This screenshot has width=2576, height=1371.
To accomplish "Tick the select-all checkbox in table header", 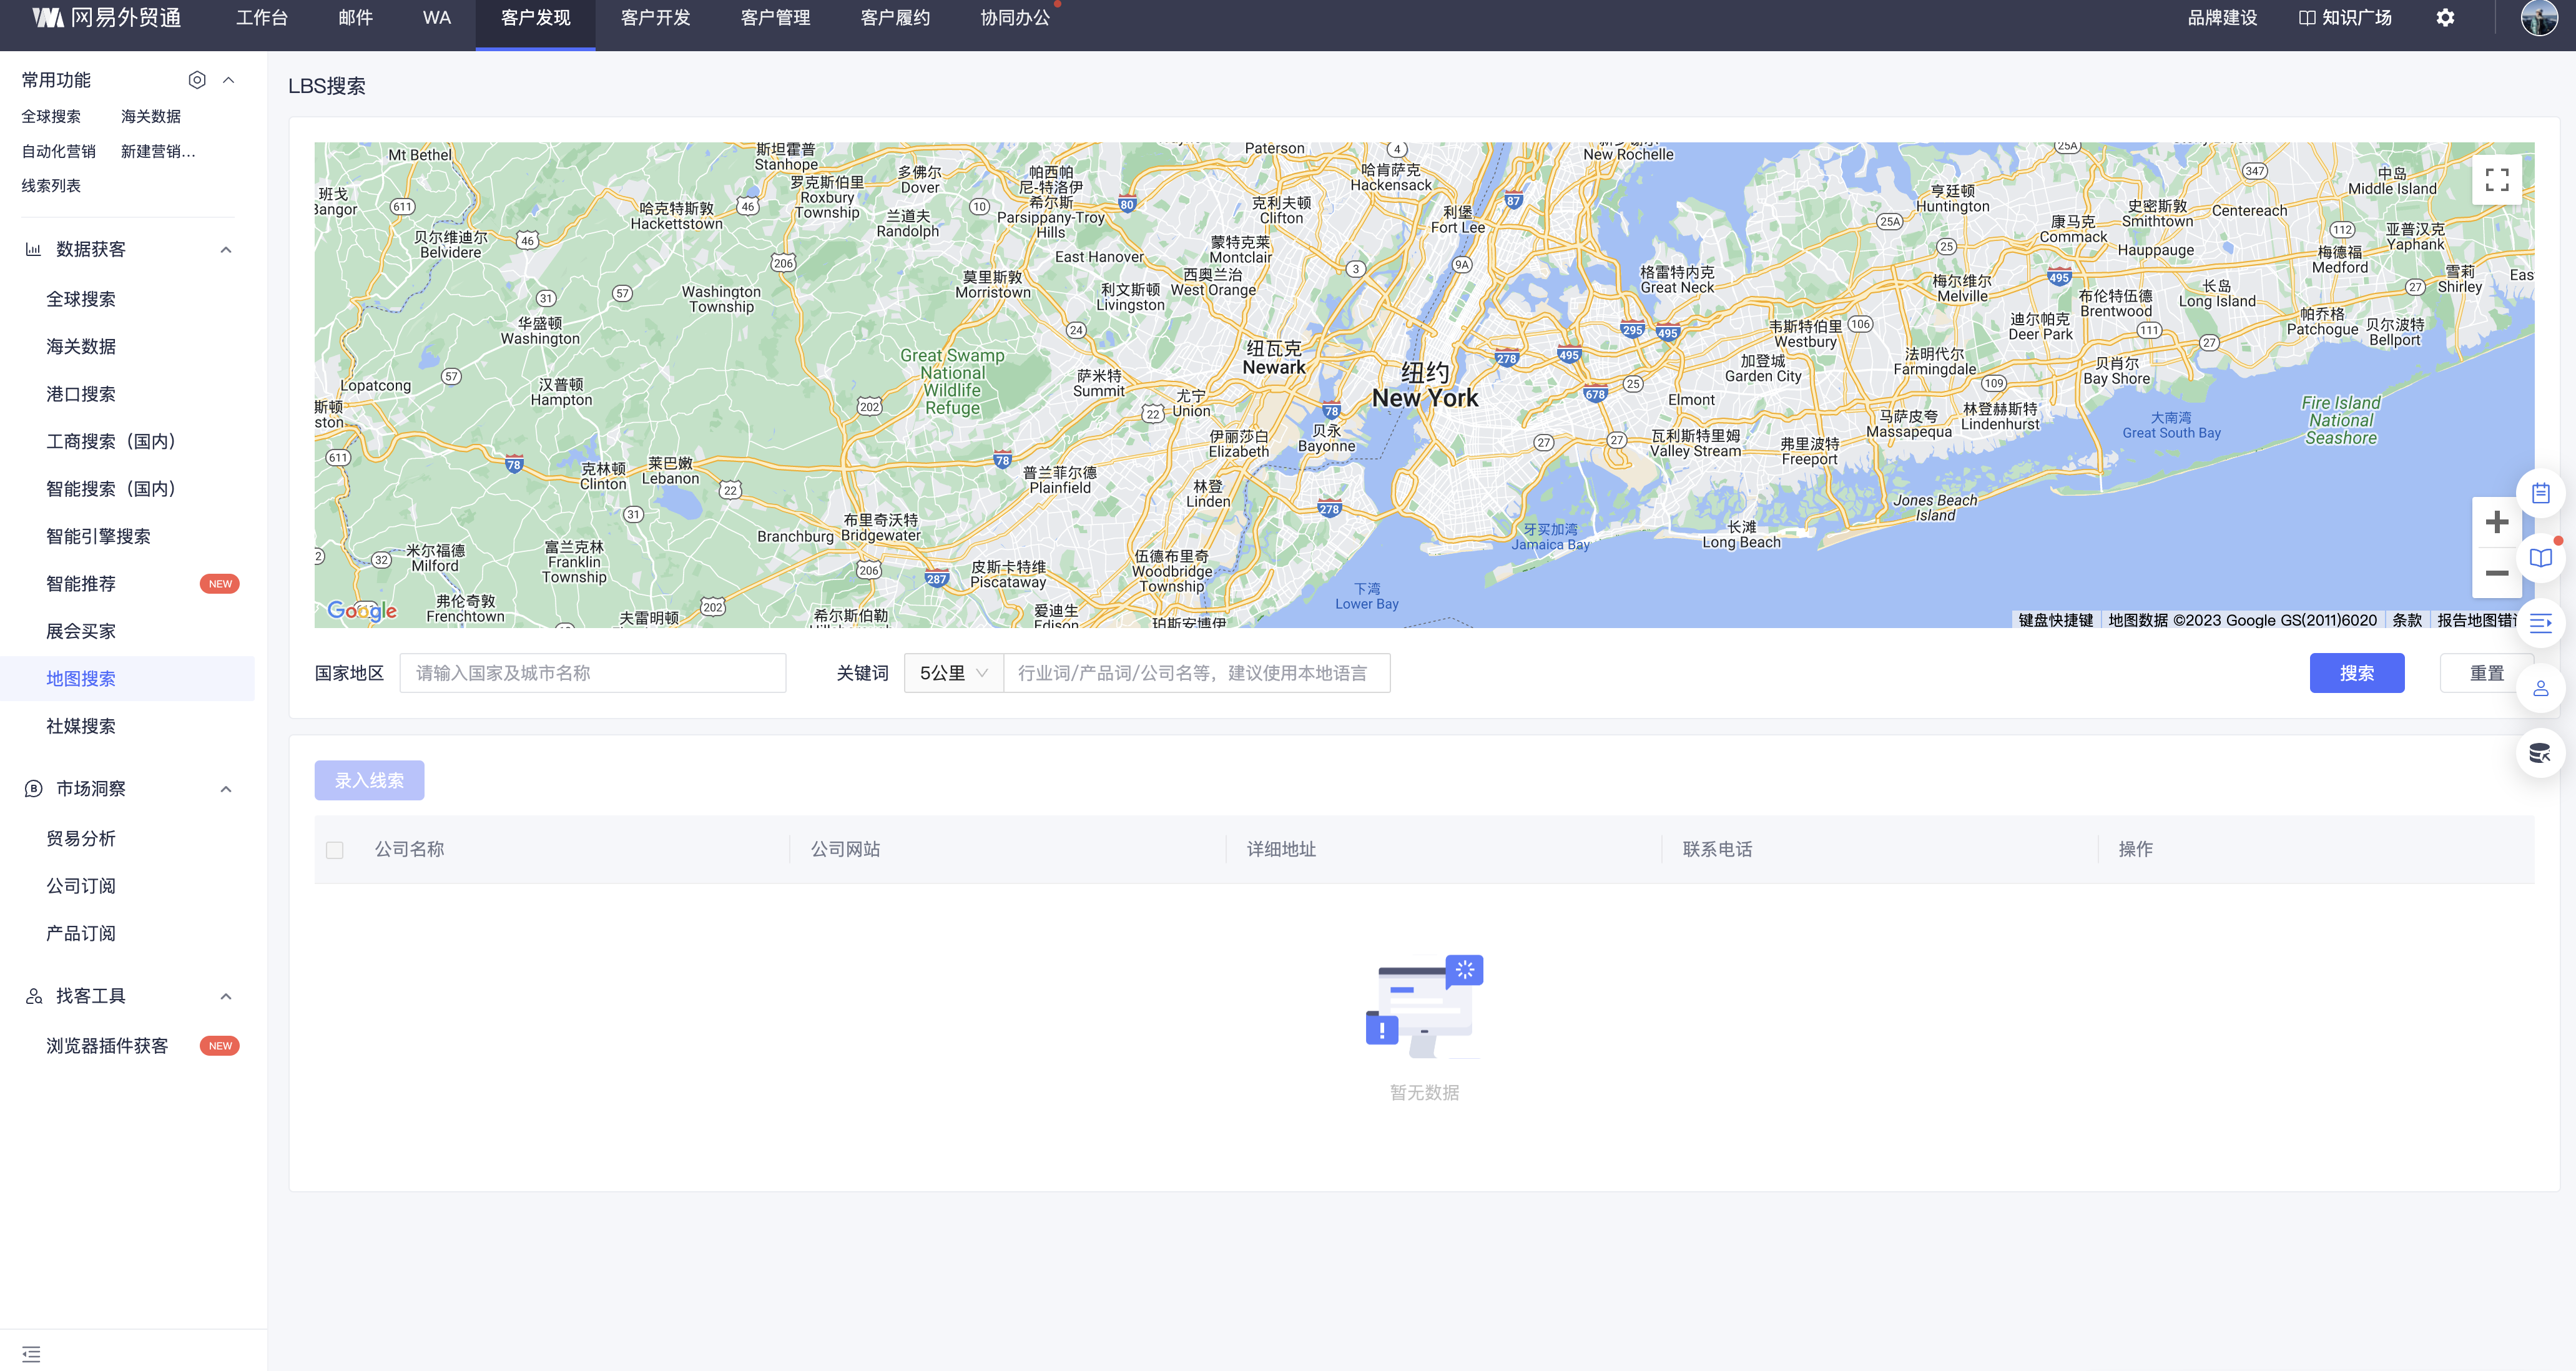I will coord(335,850).
